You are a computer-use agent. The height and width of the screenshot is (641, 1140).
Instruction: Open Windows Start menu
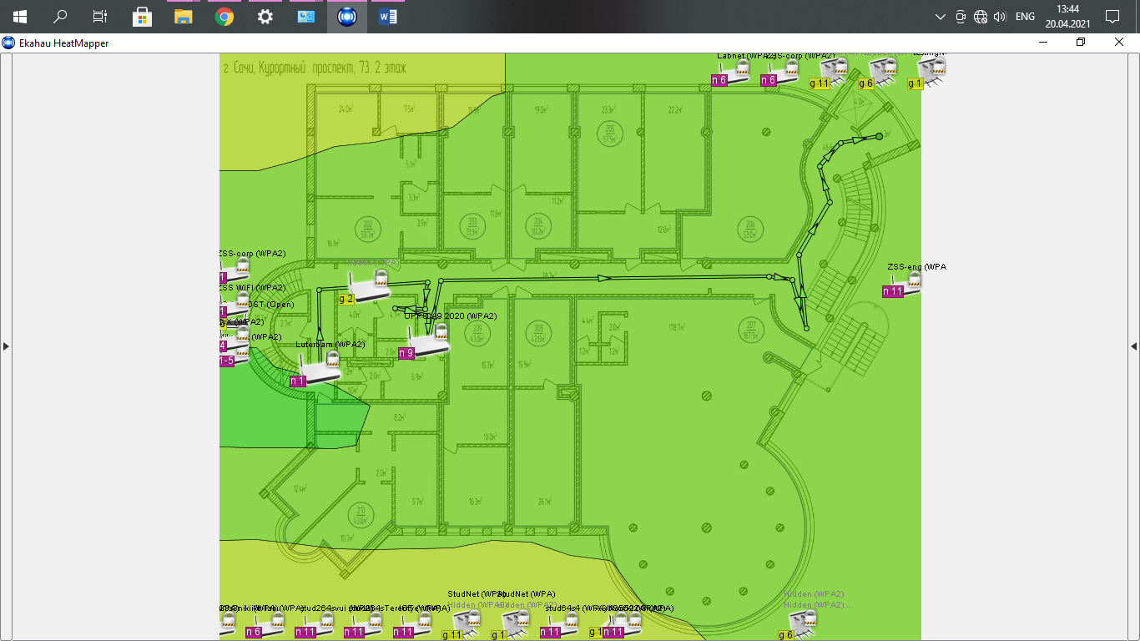pyautogui.click(x=19, y=17)
